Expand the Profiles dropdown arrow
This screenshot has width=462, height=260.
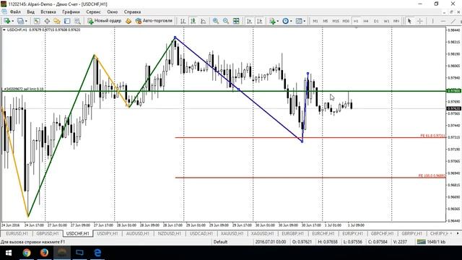26,21
